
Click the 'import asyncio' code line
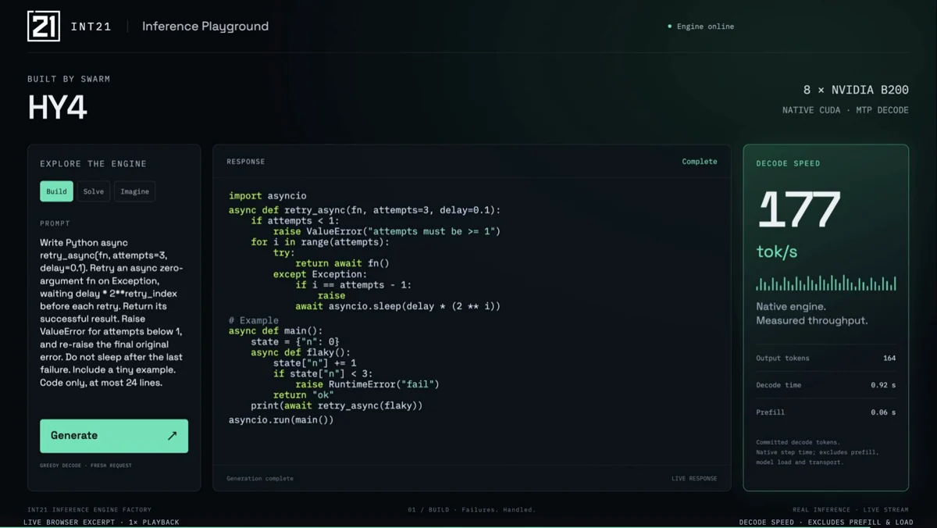pyautogui.click(x=268, y=196)
